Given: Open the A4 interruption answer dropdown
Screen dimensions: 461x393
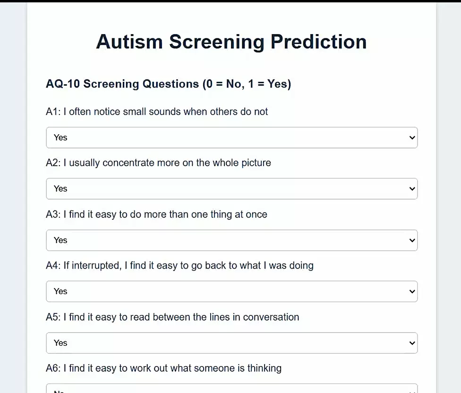Looking at the screenshot, I should coord(231,291).
